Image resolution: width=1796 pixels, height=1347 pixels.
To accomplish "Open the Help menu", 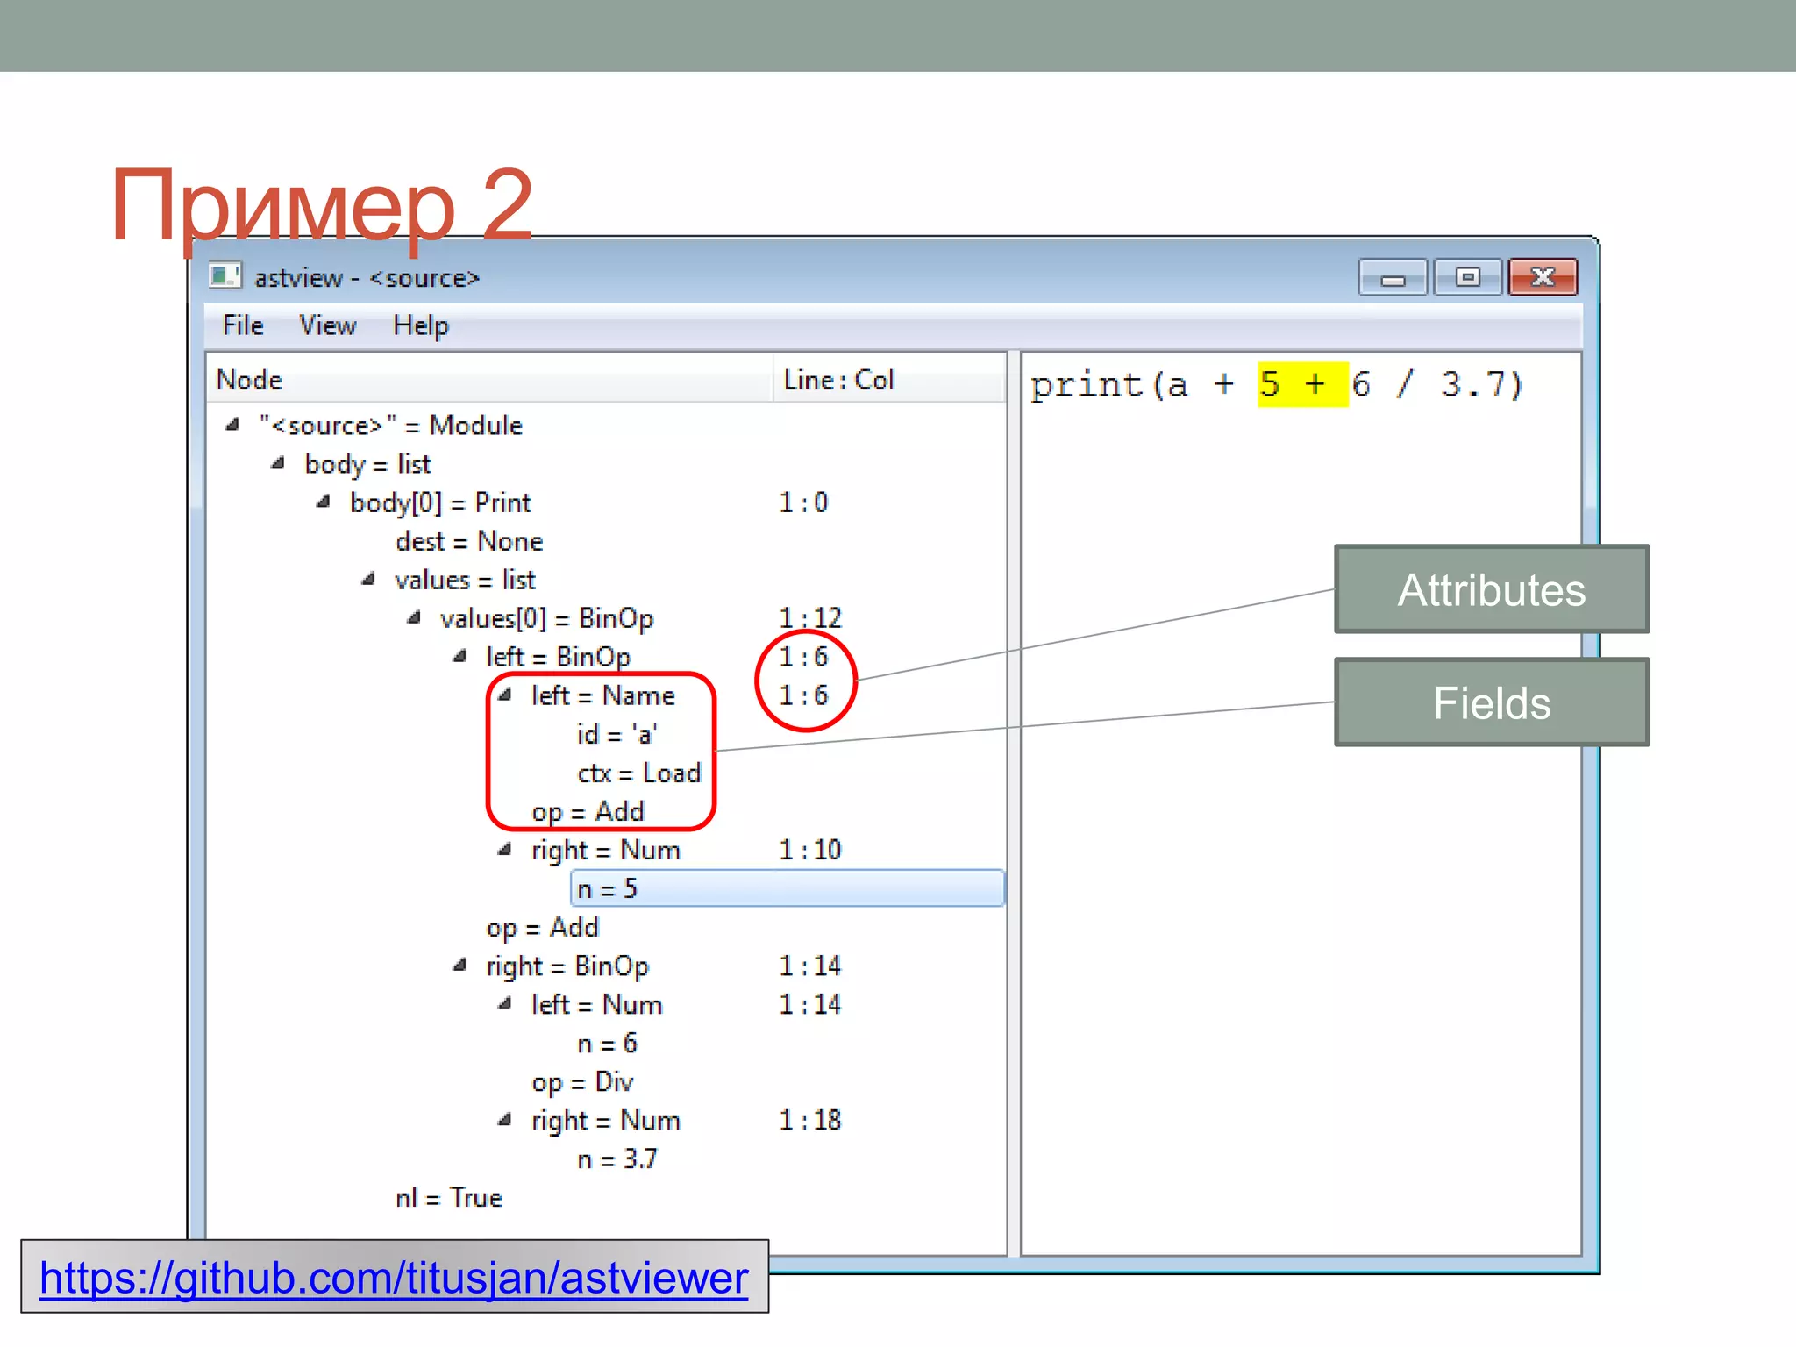I will click(420, 325).
